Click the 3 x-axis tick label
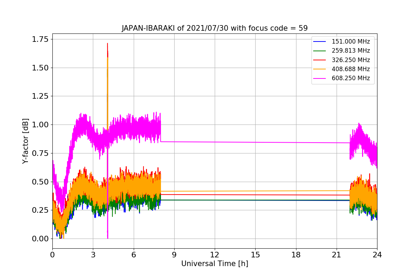 point(93,255)
